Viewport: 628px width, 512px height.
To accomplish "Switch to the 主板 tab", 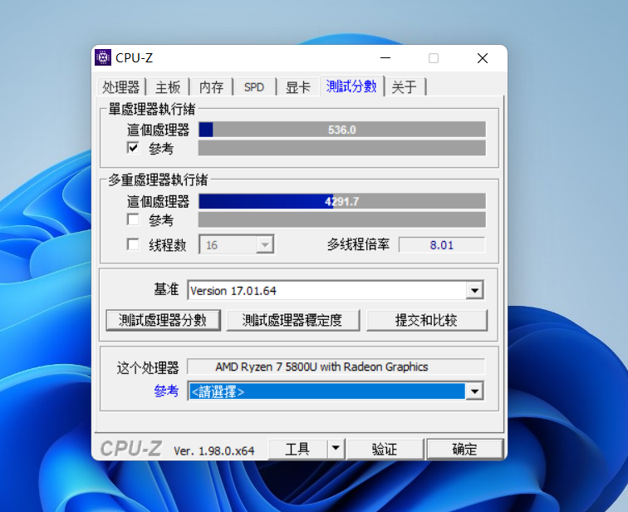I will click(x=168, y=87).
